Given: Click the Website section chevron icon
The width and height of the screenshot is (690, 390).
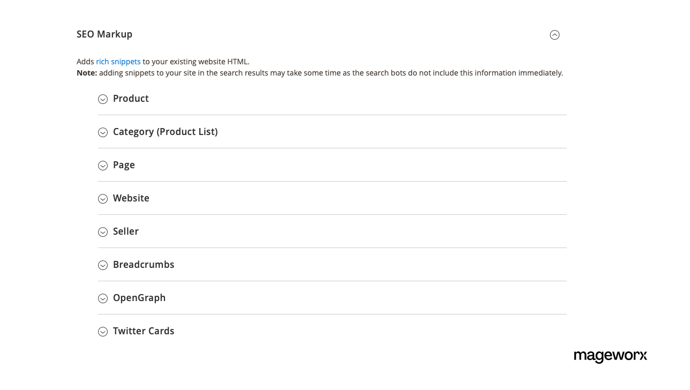Looking at the screenshot, I should tap(103, 199).
